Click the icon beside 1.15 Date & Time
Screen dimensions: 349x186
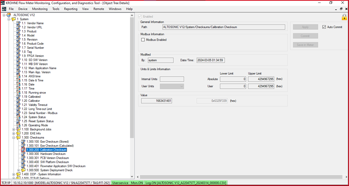tap(18, 80)
